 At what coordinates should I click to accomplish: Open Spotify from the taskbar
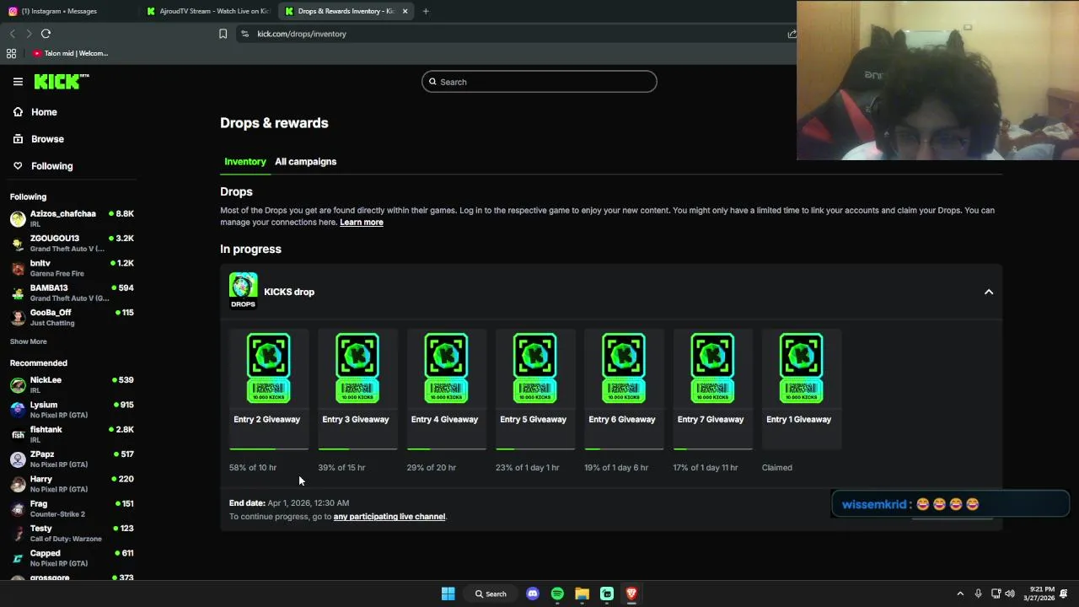[557, 594]
